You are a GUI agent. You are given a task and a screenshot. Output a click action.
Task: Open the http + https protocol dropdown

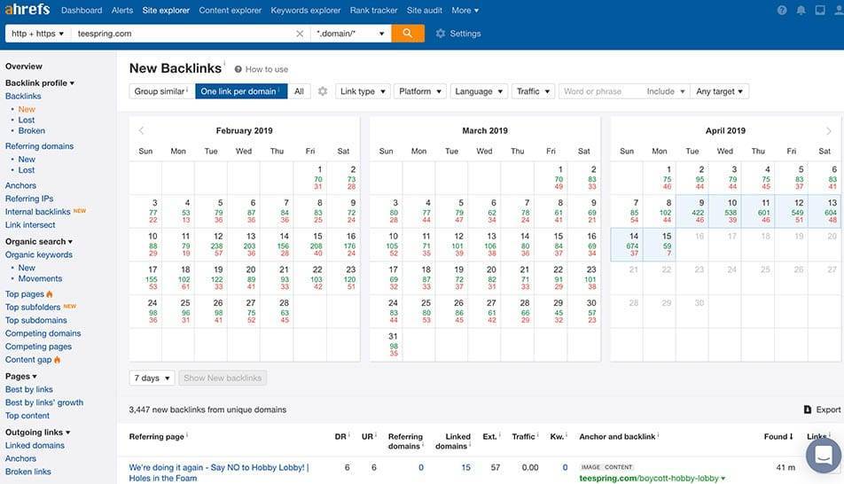coord(37,34)
